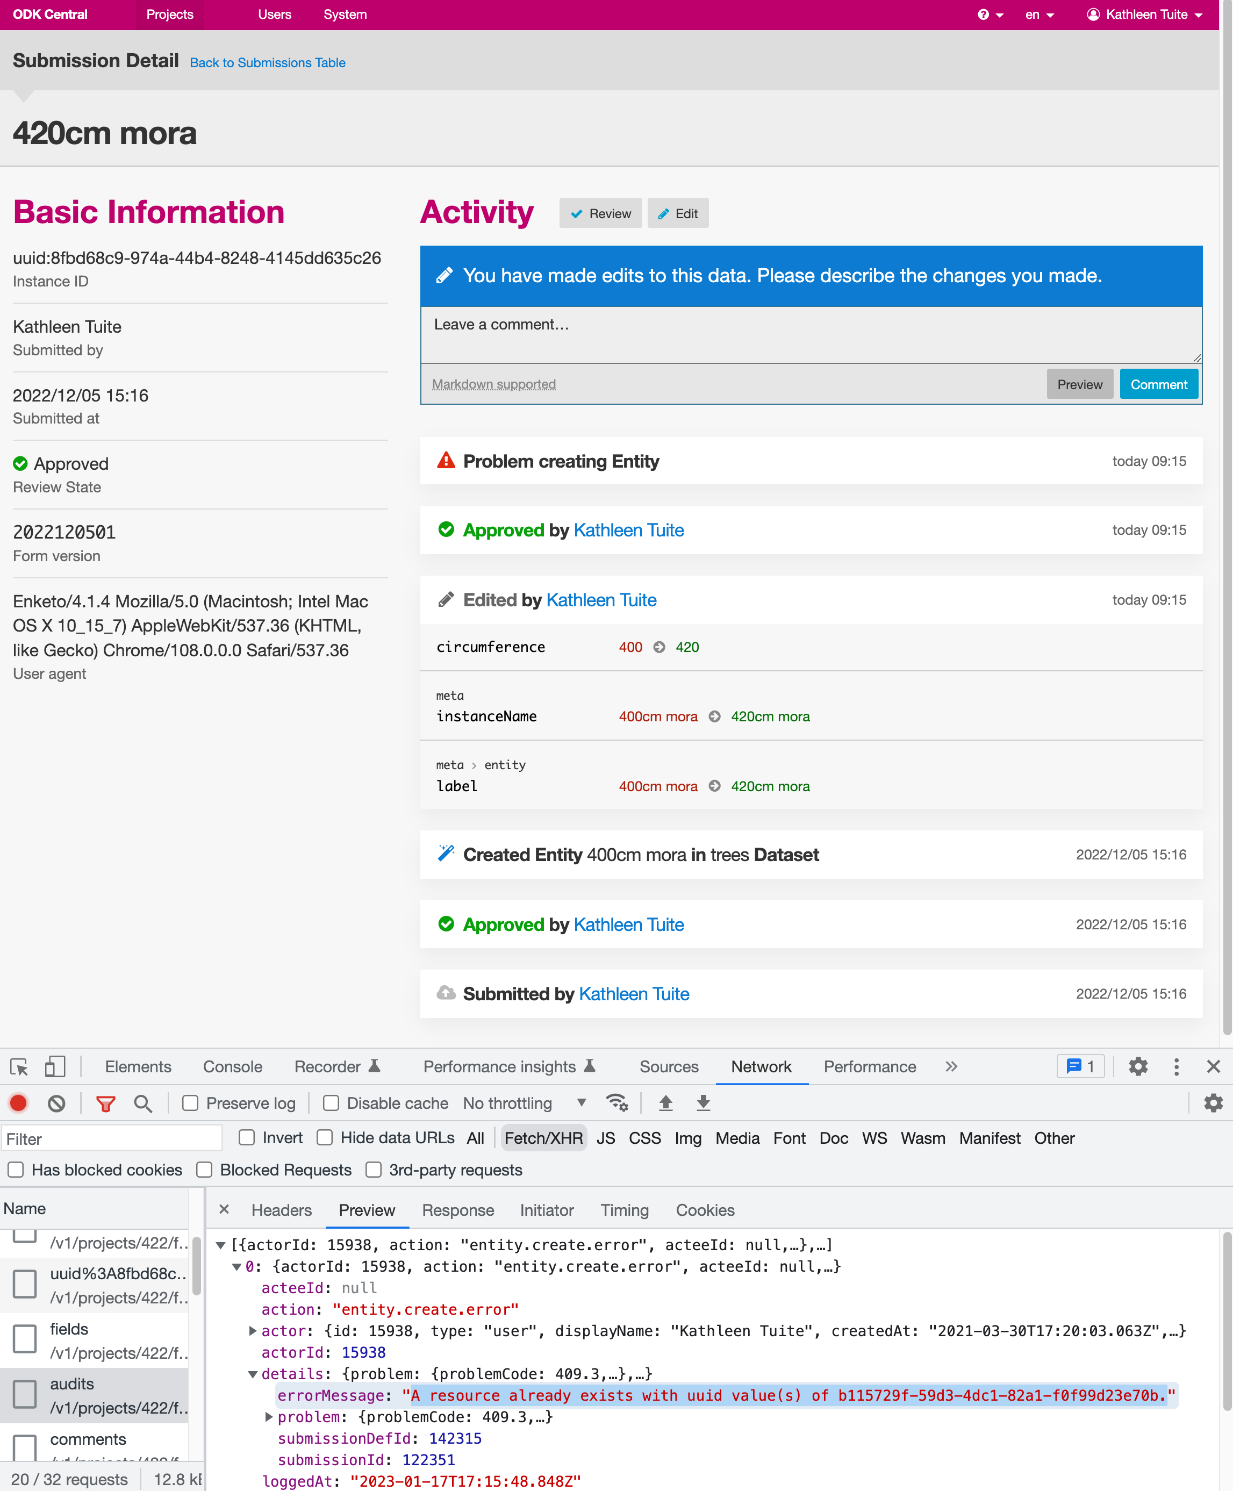Export network log as HAR

(x=704, y=1102)
